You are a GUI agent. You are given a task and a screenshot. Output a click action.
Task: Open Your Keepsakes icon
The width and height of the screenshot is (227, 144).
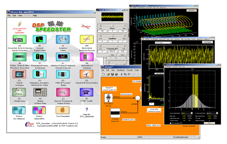[x=62, y=110]
